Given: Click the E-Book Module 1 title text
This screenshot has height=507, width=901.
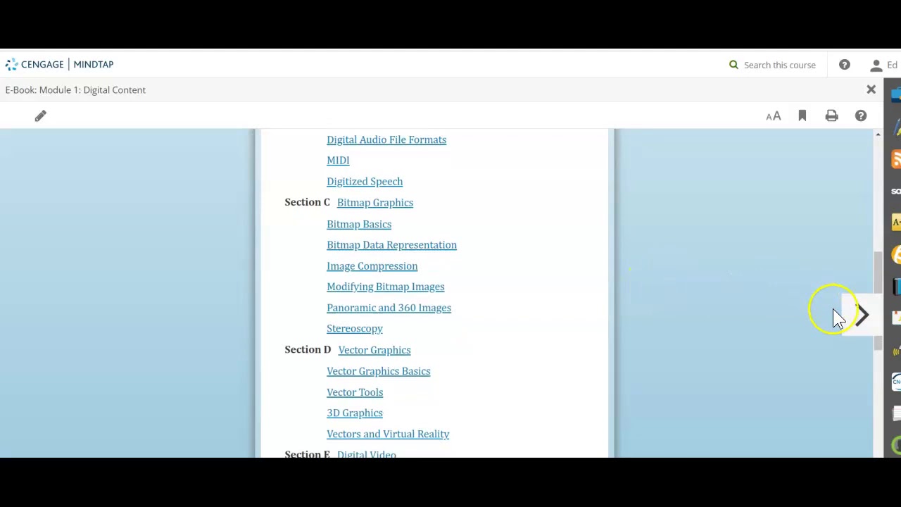Looking at the screenshot, I should pos(75,90).
